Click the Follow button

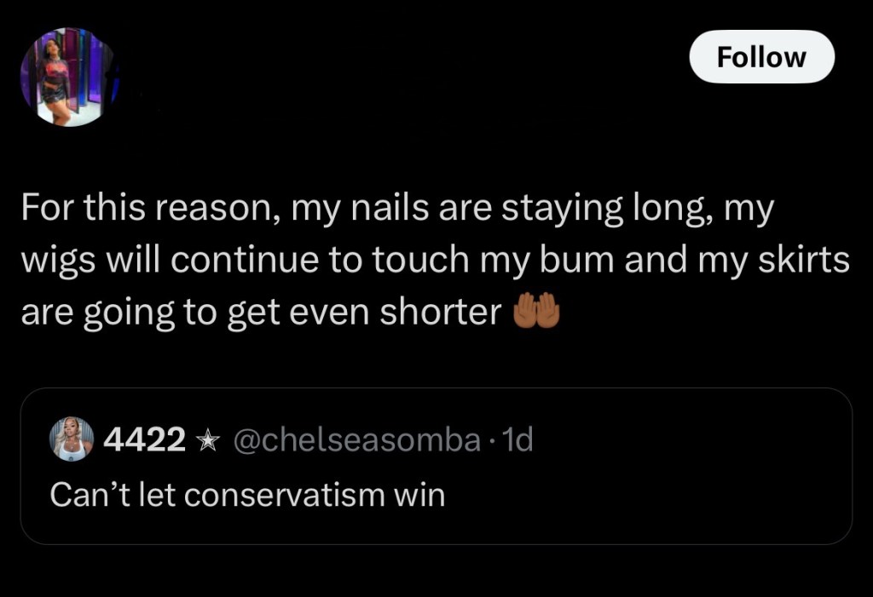(761, 57)
